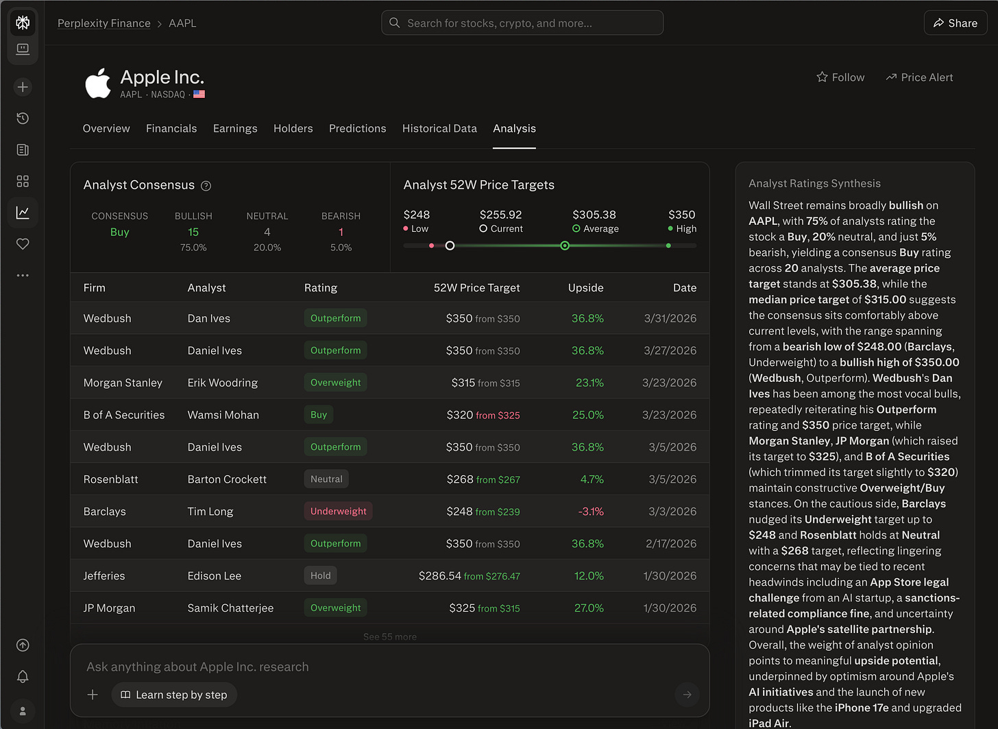Click the Share button

click(955, 22)
